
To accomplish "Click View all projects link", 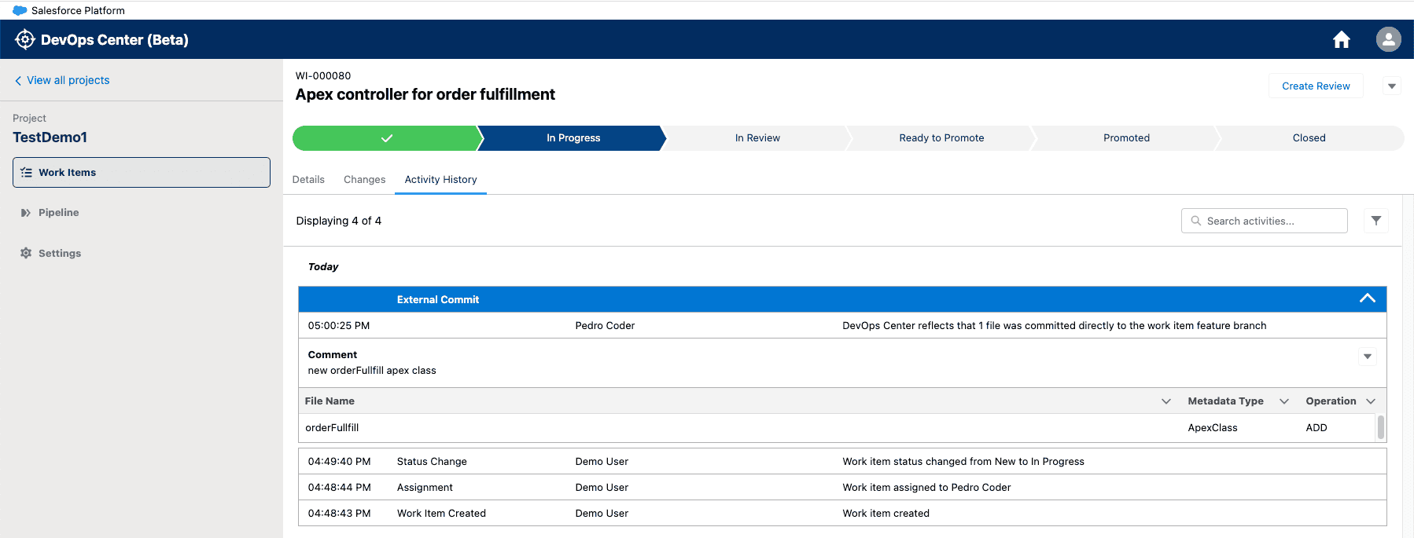I will coord(68,80).
